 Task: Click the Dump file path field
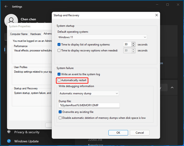click(89, 105)
